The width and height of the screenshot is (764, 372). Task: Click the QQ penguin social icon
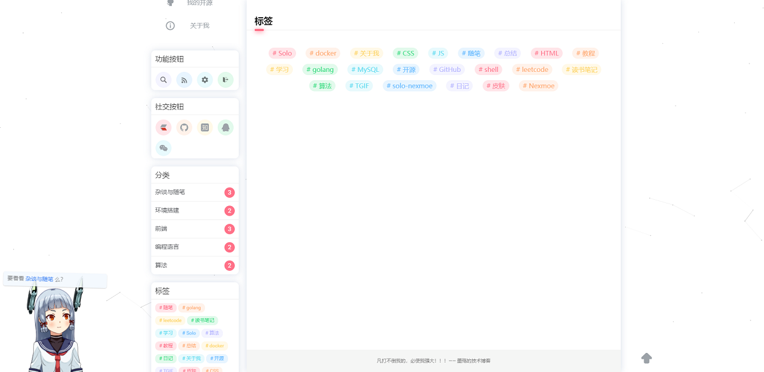(225, 128)
